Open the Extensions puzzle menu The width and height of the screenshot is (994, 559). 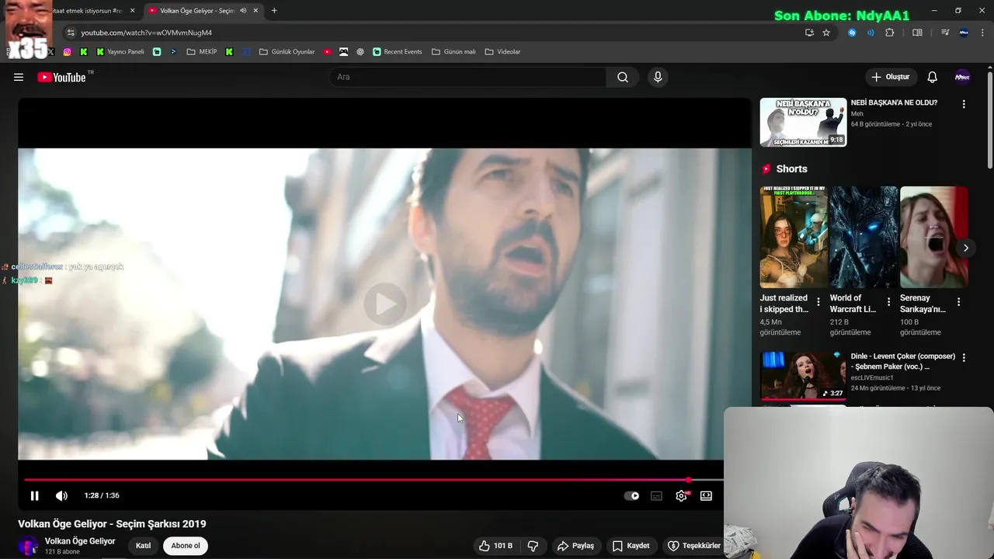[x=890, y=33]
